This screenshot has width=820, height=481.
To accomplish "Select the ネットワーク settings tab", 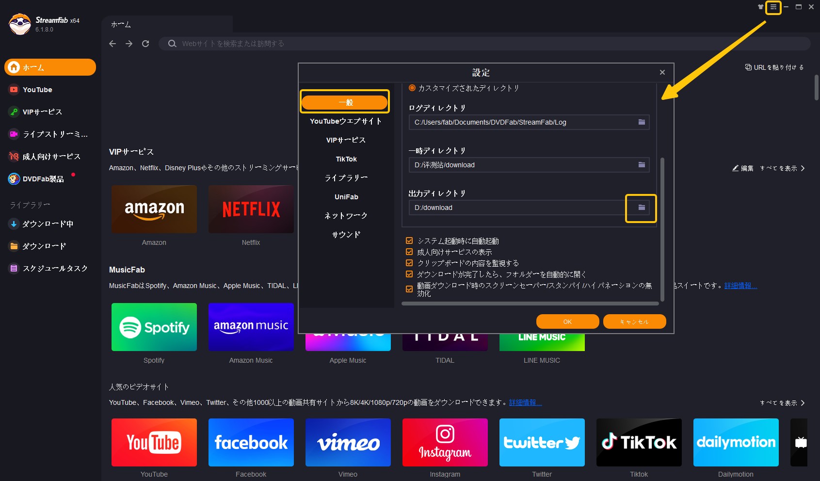I will (346, 216).
